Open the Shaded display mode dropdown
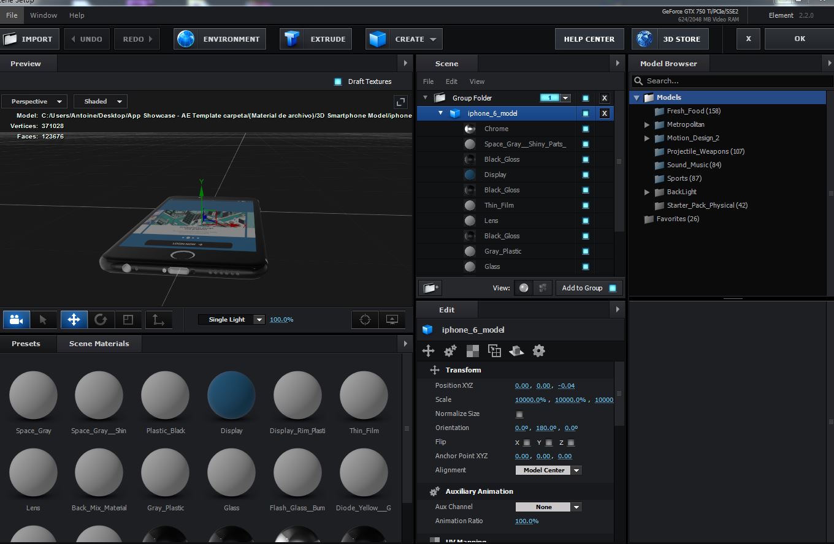 (x=101, y=102)
